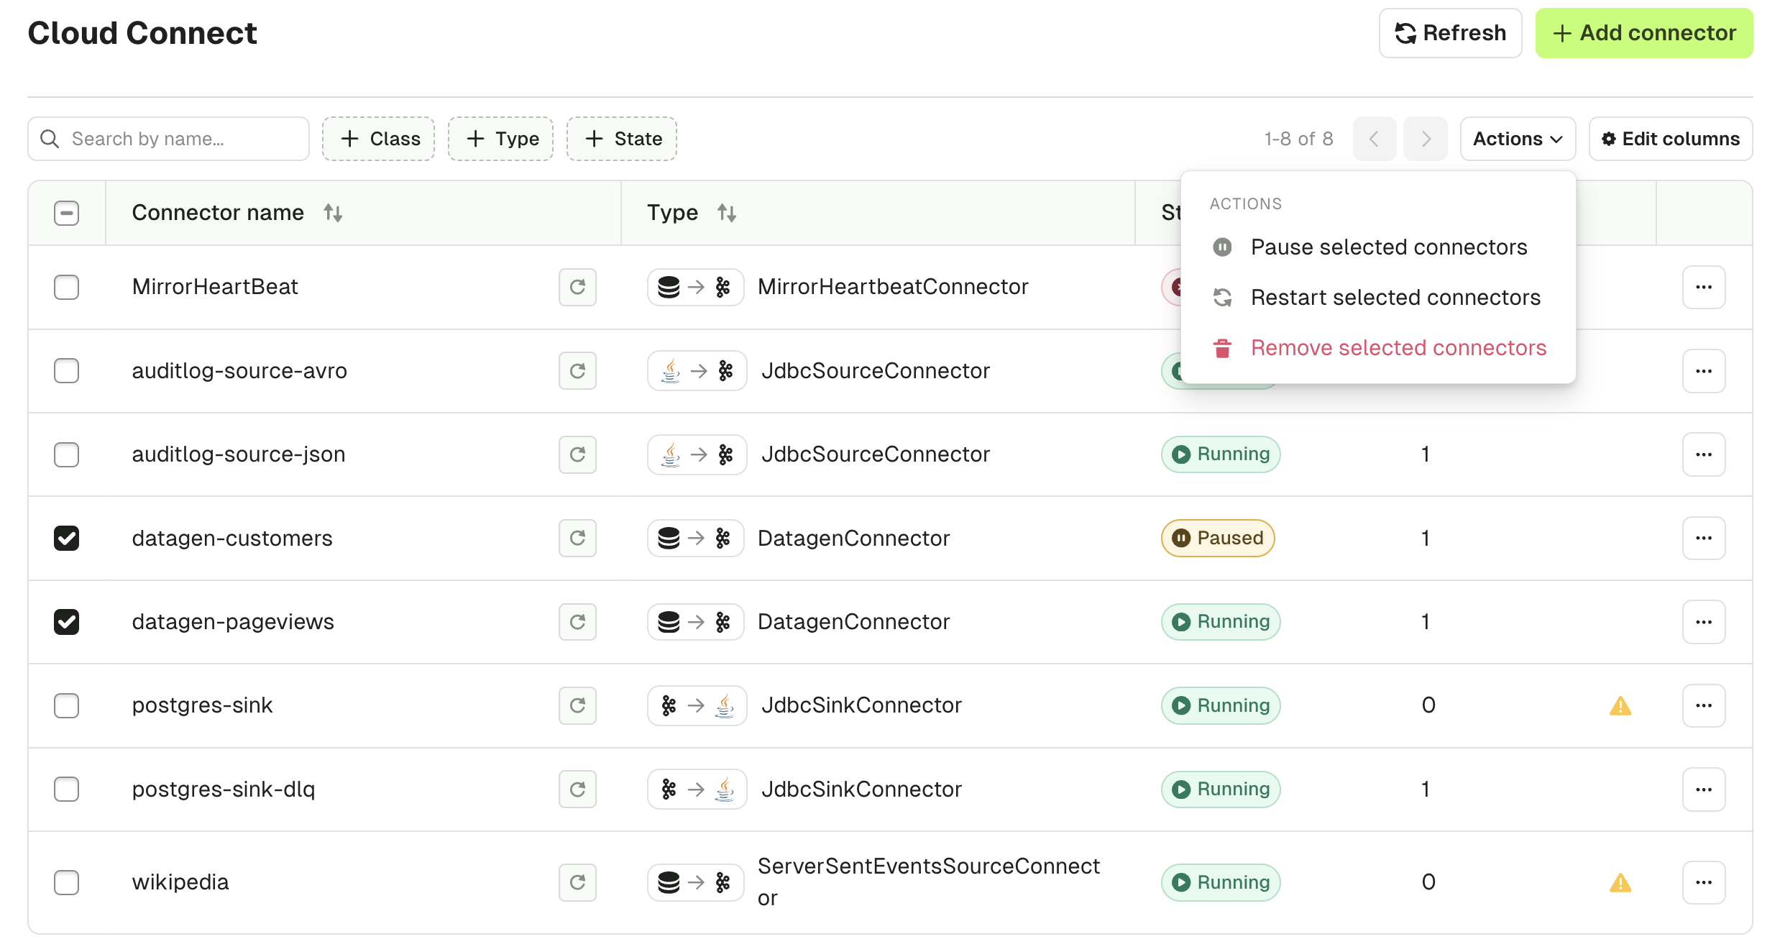Open the more-options menu for auditlog-source-avro
This screenshot has width=1780, height=952.
1703,371
